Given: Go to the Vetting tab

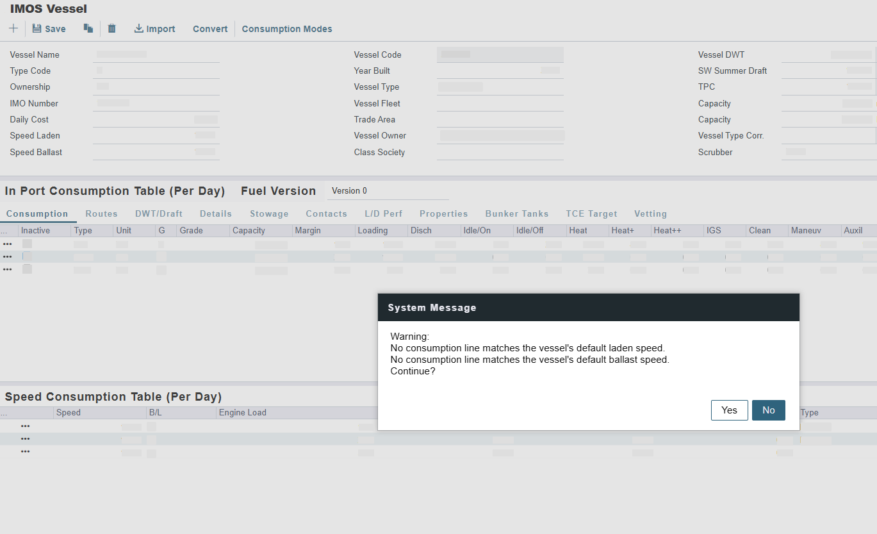Looking at the screenshot, I should (651, 214).
